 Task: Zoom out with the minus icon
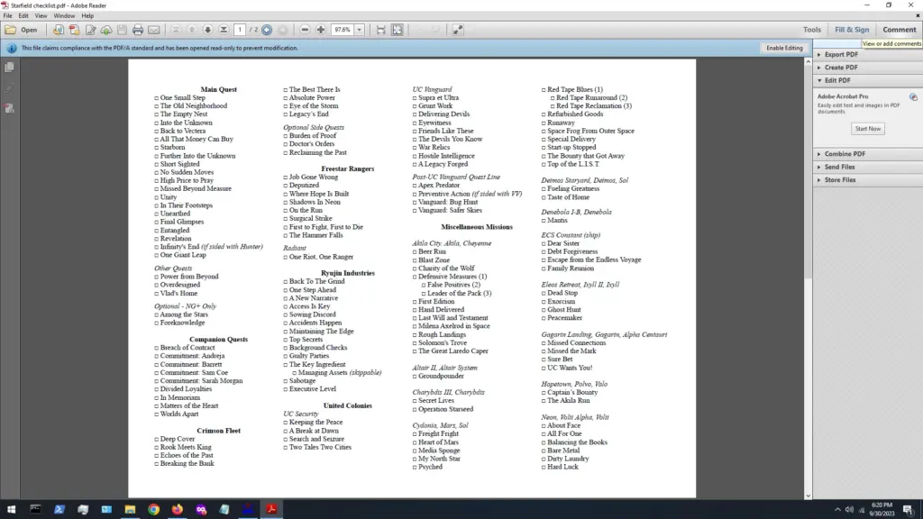(305, 30)
